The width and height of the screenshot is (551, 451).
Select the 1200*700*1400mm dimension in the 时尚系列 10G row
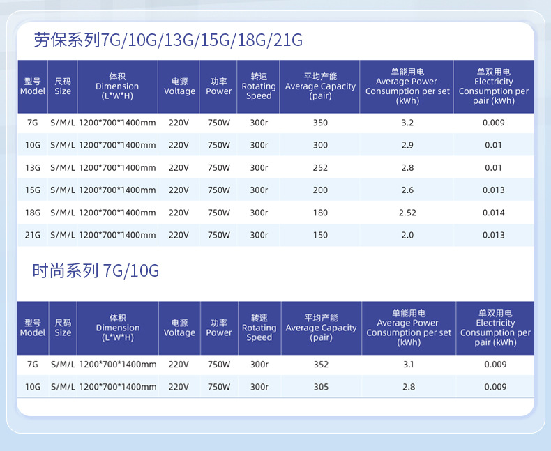point(118,387)
